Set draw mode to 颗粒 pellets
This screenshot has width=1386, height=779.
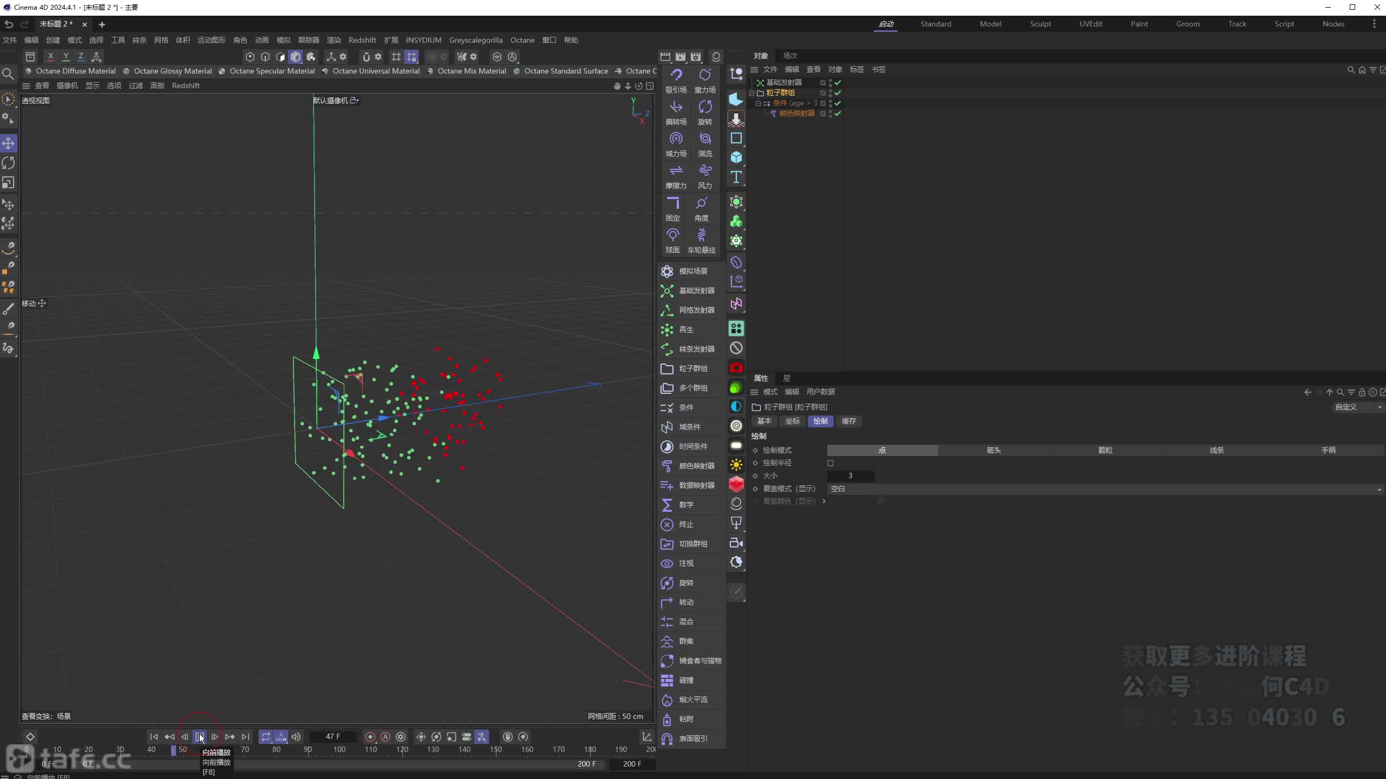pyautogui.click(x=1105, y=450)
